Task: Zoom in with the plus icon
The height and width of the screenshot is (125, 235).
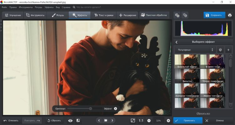Action: [x=168, y=121]
